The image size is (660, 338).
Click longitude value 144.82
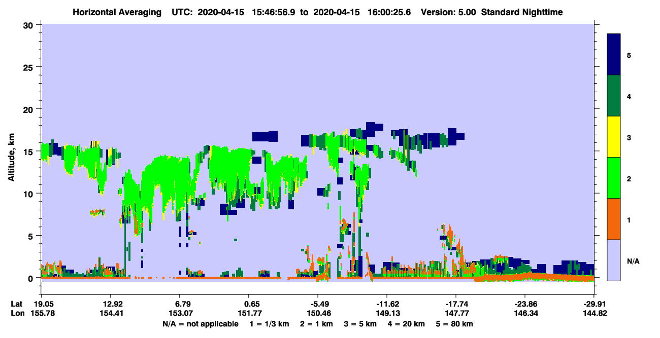tap(594, 313)
